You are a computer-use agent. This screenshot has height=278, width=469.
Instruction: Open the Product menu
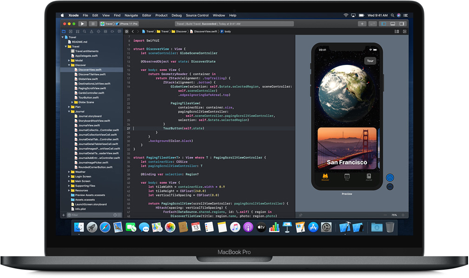(161, 15)
